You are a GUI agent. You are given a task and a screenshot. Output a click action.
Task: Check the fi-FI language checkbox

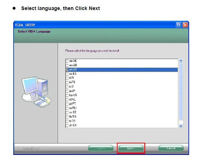pyautogui.click(x=67, y=78)
